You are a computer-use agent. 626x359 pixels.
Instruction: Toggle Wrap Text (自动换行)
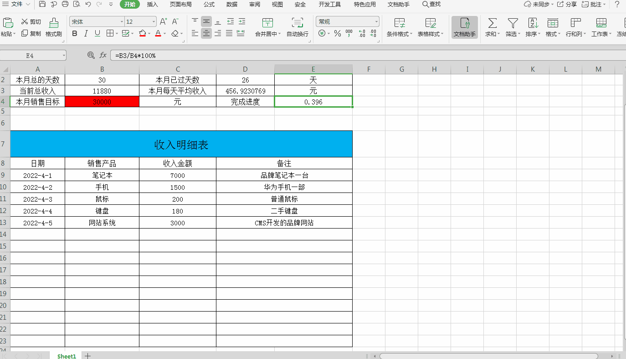(x=298, y=28)
